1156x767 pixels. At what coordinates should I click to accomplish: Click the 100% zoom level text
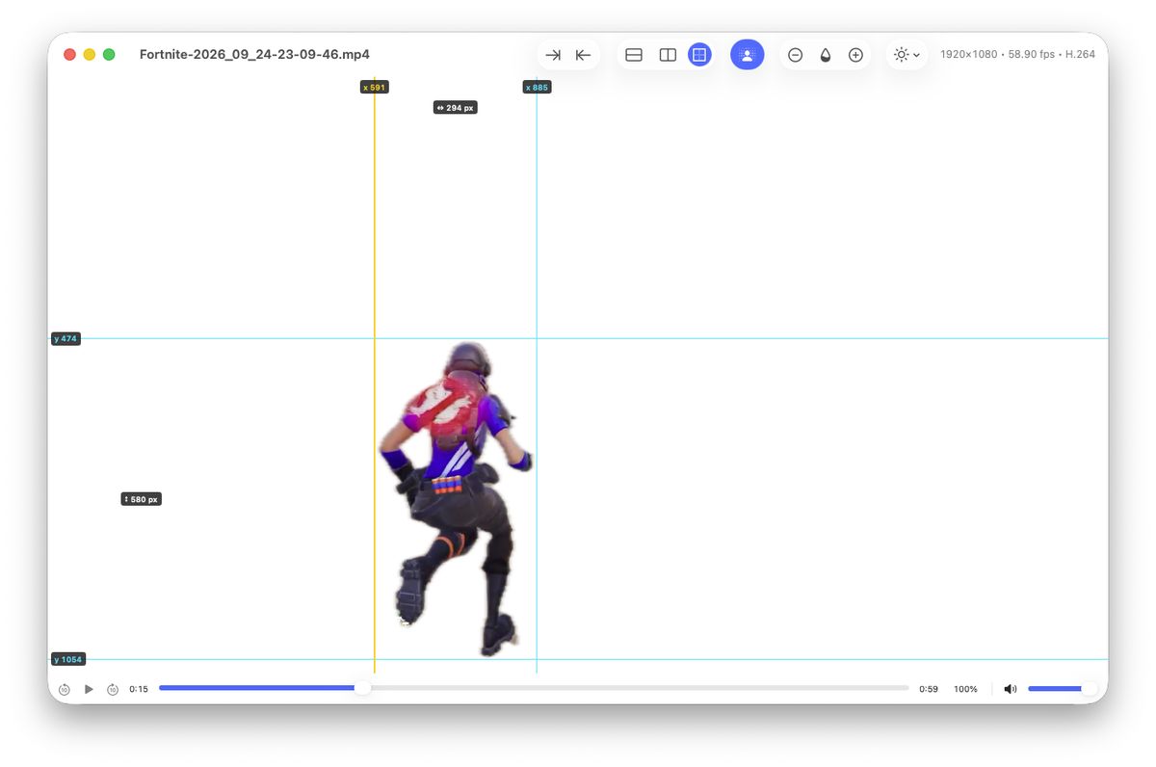[965, 689]
